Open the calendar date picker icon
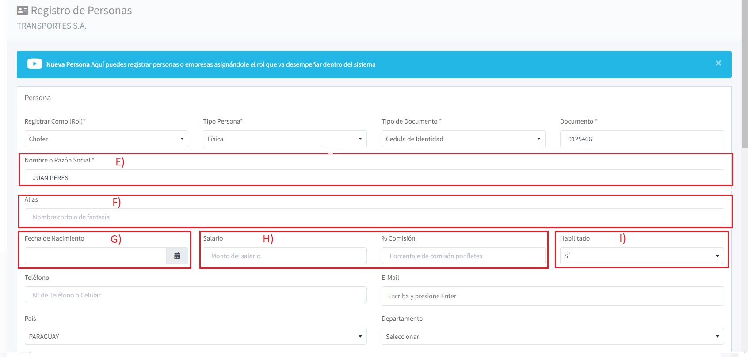The height and width of the screenshot is (357, 748). (177, 256)
